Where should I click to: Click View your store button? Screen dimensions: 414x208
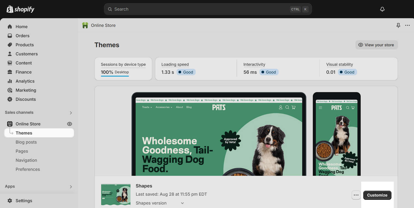click(x=376, y=45)
